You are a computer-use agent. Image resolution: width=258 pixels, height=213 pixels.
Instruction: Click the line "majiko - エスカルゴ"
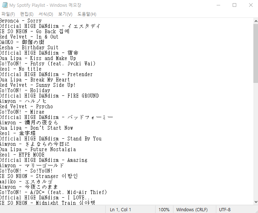point(26,182)
